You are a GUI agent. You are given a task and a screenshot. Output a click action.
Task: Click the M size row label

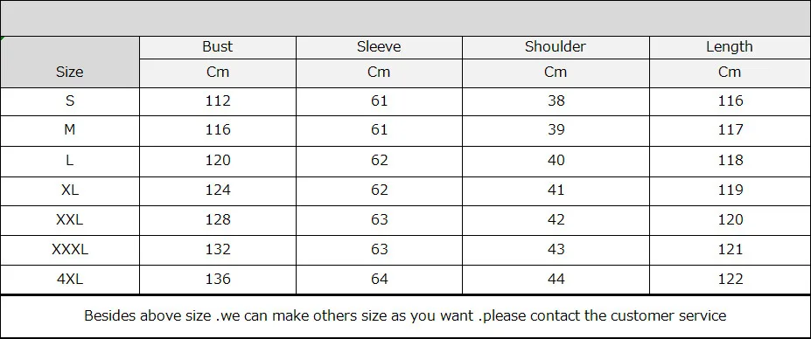tap(70, 129)
